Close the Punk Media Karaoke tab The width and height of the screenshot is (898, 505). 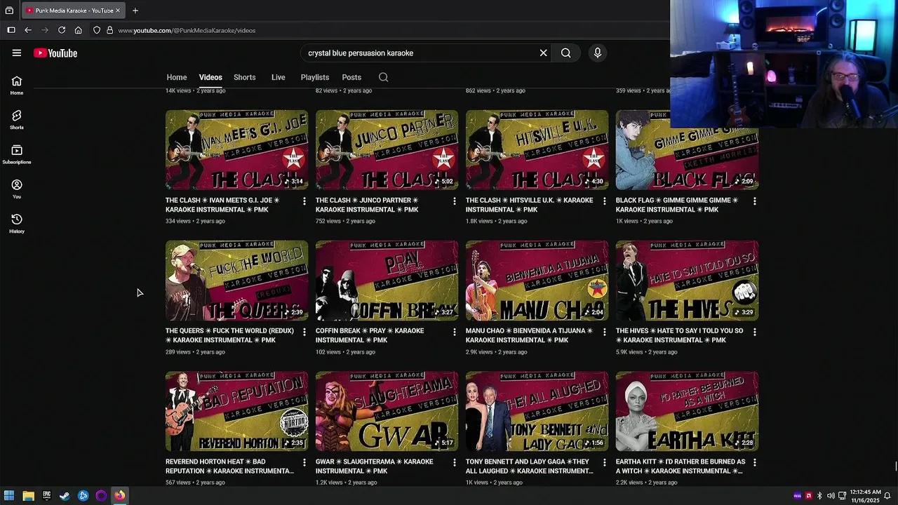pyautogui.click(x=118, y=11)
